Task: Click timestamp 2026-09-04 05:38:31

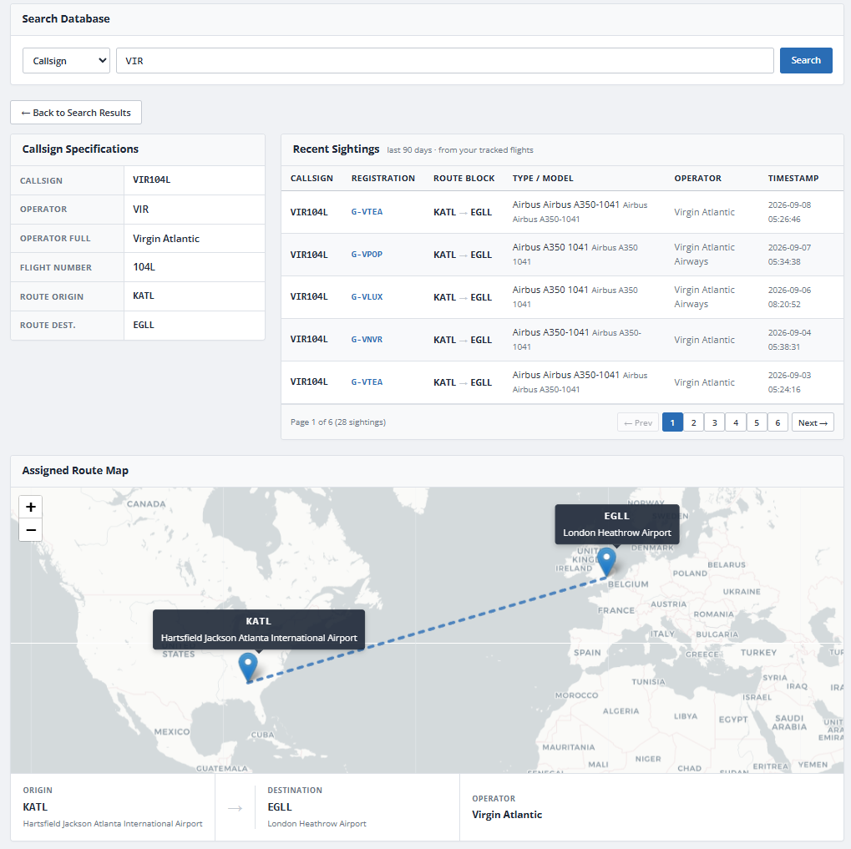Action: (x=790, y=340)
